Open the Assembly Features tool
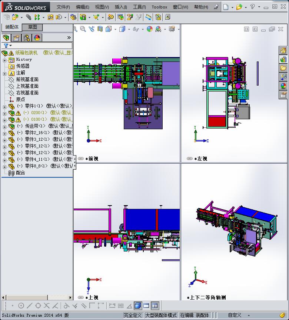 click(x=83, y=17)
